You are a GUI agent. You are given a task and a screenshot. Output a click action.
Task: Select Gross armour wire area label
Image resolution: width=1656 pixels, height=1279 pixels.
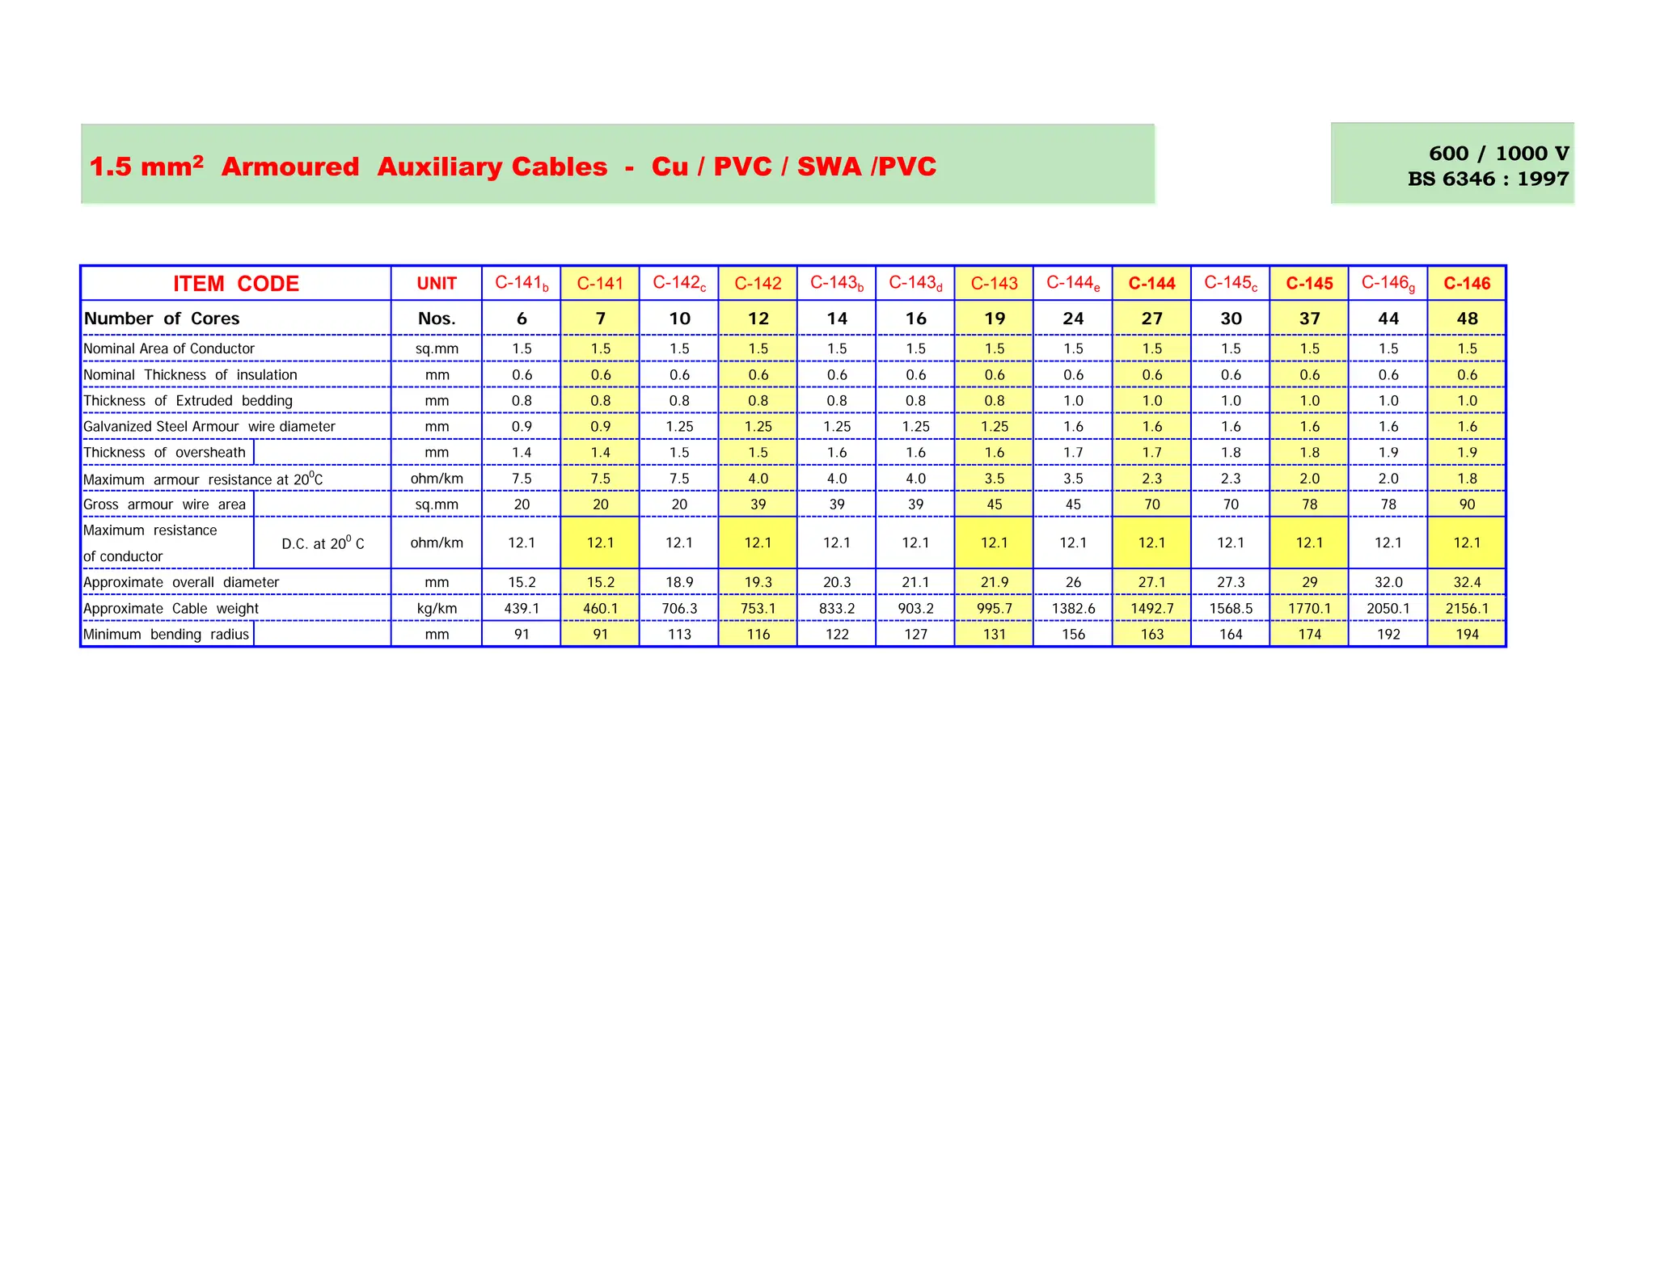click(x=164, y=504)
